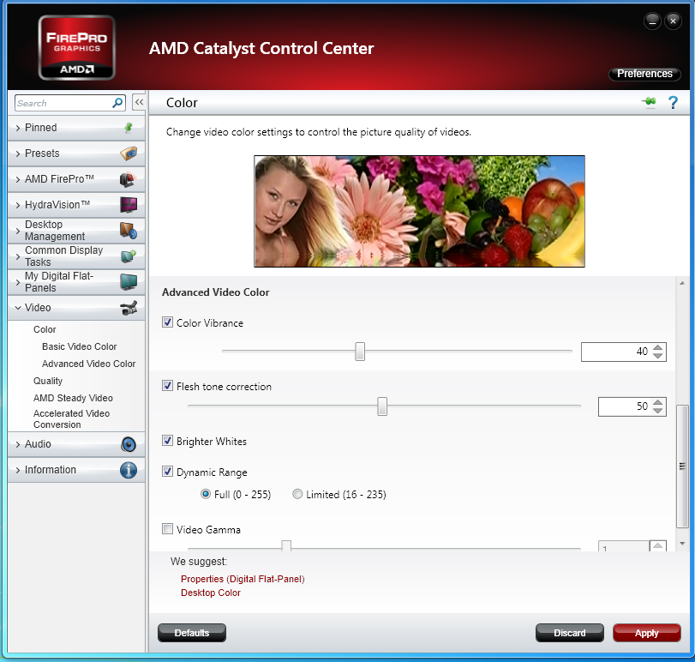Click the FirePro Graphics AMD logo
Image resolution: width=695 pixels, height=662 pixels.
point(76,48)
